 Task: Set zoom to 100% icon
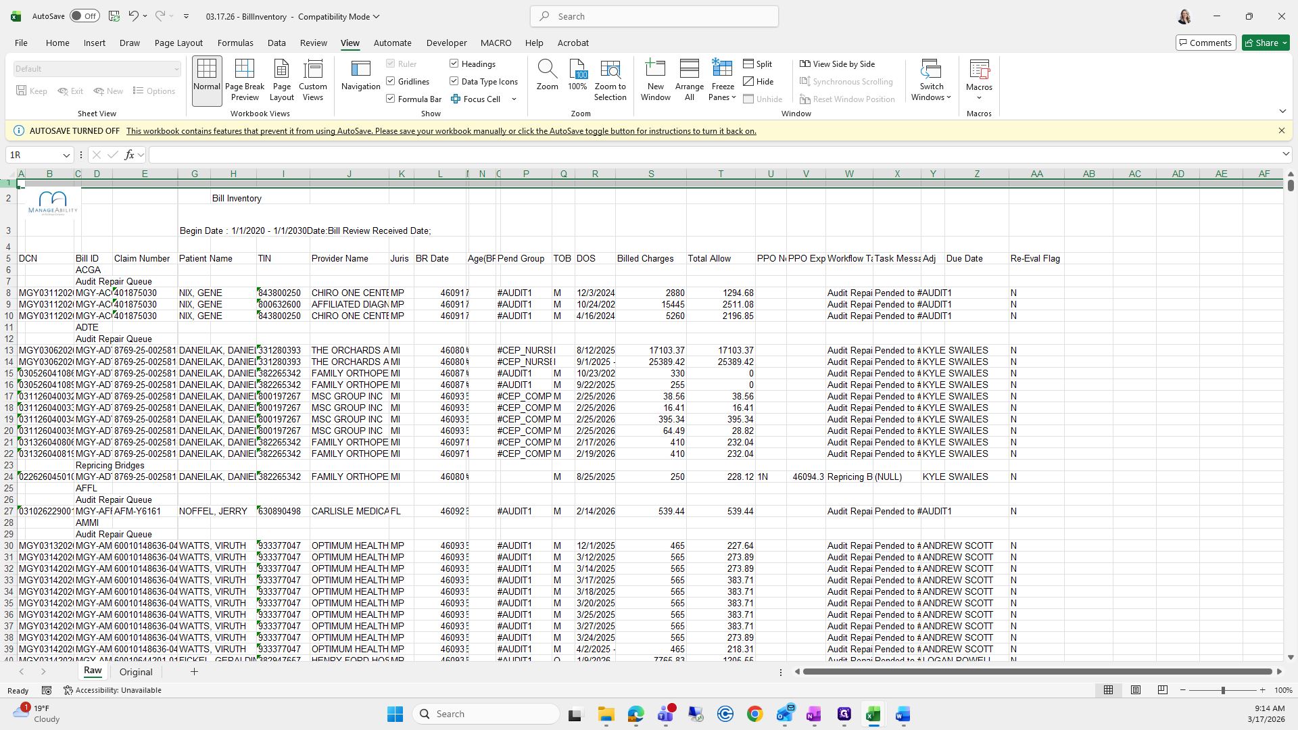[577, 70]
